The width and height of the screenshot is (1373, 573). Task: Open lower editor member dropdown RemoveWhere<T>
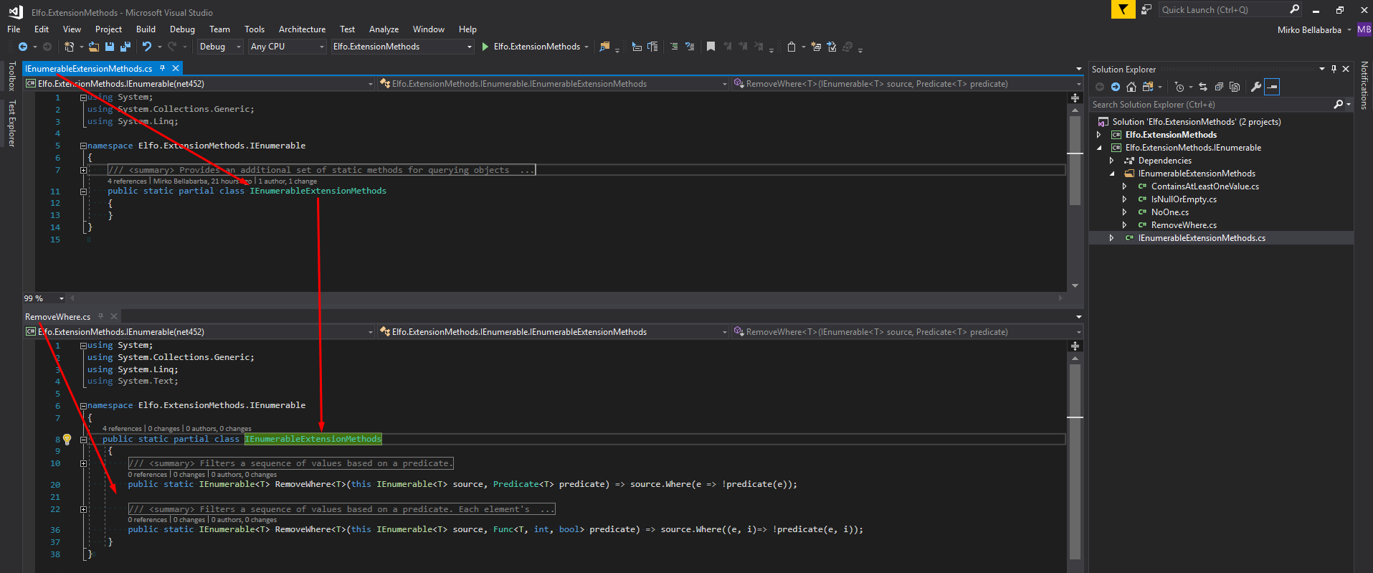(x=906, y=332)
